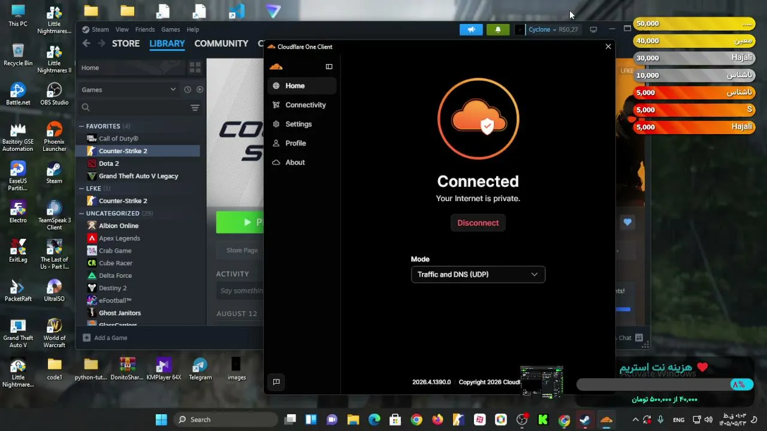Open the Home button in Steam library

[x=131, y=68]
